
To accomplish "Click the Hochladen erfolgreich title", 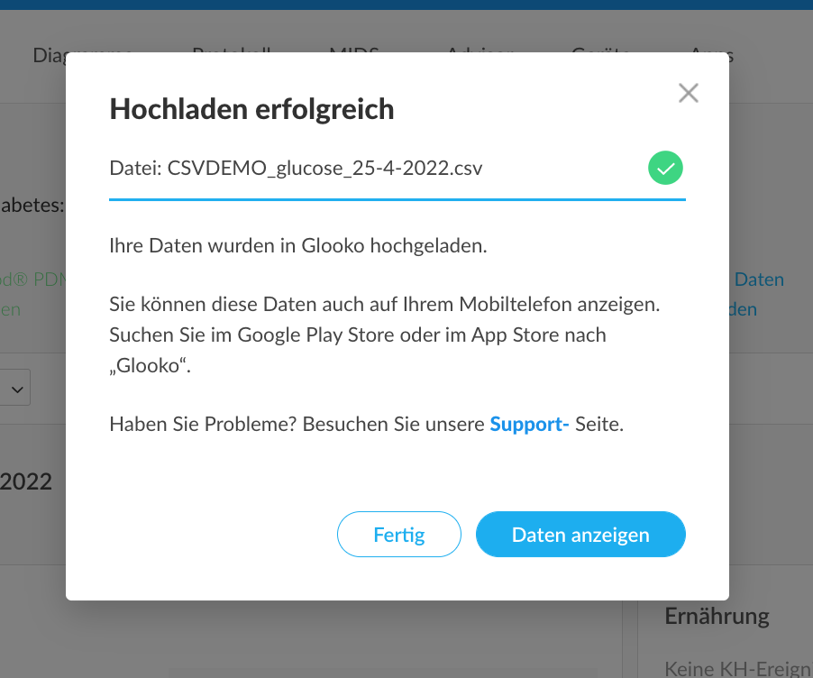I will (x=252, y=109).
